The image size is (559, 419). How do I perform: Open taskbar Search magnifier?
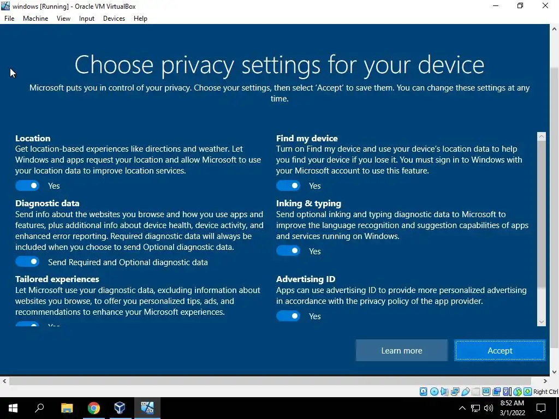click(x=39, y=408)
